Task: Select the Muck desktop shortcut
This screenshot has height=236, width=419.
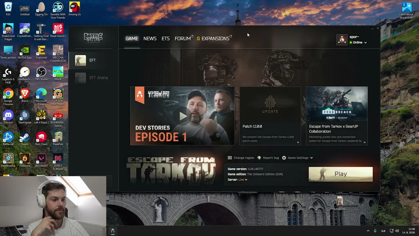Action: 58,74
